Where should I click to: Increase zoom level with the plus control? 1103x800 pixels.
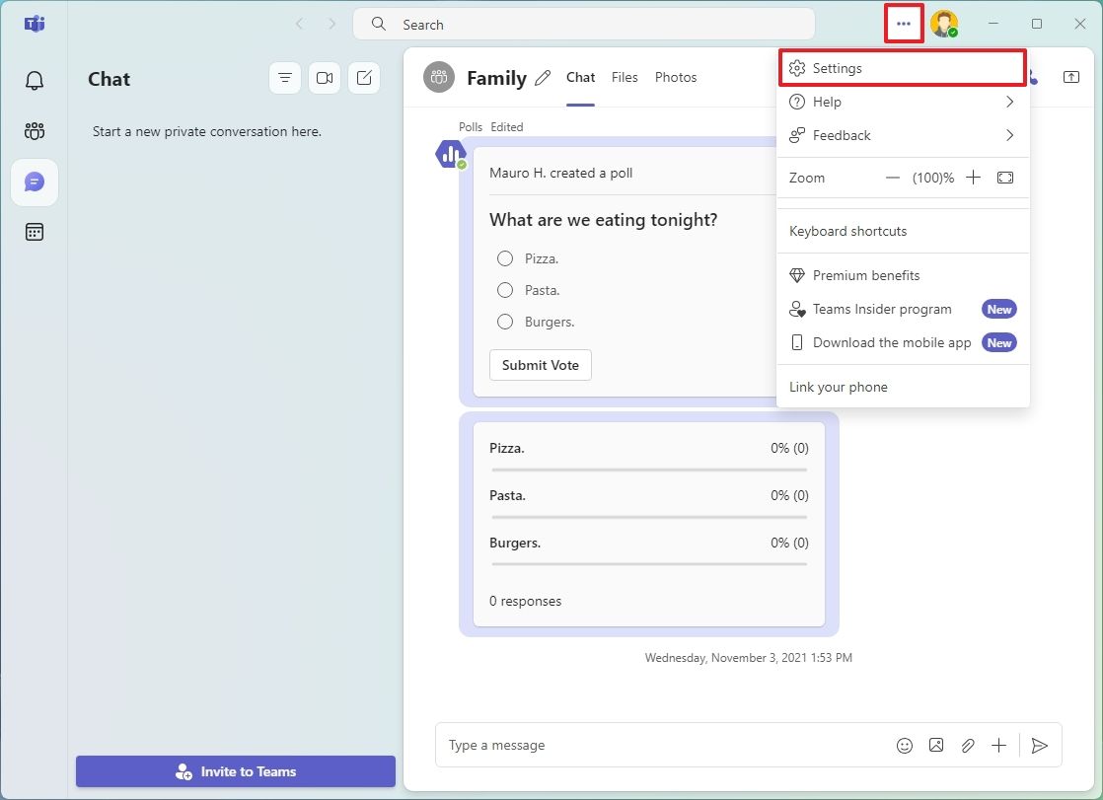pyautogui.click(x=973, y=178)
